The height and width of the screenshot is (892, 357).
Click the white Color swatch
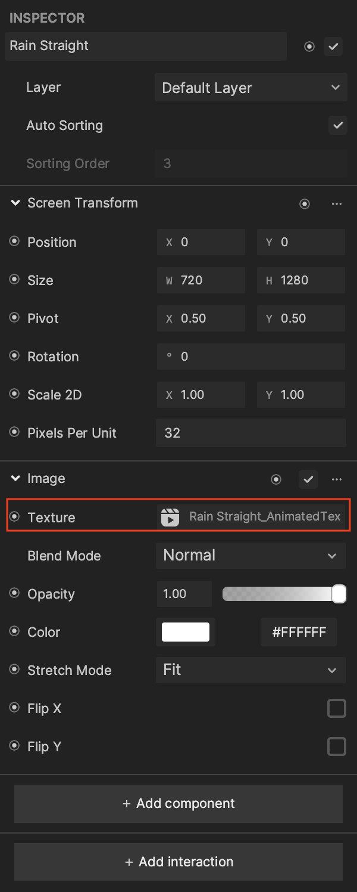[x=186, y=632]
